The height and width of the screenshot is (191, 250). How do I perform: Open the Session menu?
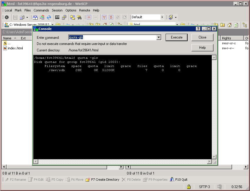click(57, 10)
